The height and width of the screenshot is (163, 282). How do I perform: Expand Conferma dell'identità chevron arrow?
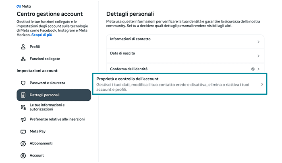(258, 69)
